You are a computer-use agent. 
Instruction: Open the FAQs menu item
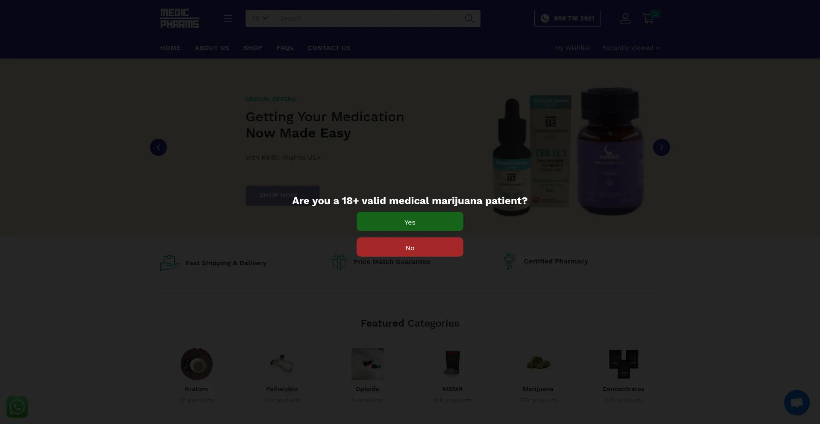[x=285, y=48]
